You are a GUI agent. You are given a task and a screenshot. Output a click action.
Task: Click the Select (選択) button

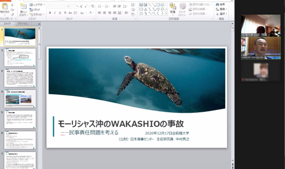tap(221, 14)
